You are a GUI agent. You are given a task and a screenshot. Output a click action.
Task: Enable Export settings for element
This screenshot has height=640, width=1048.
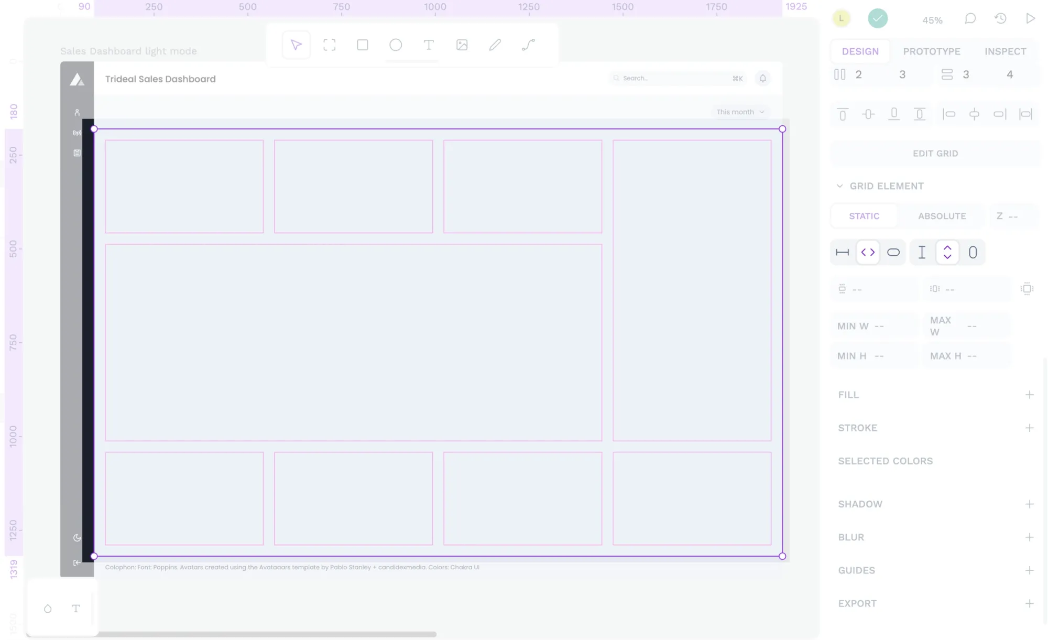pos(1031,603)
